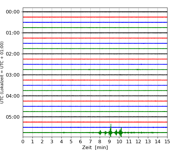Click the x-axis tick label 7
190x152 pixels.
coord(90,141)
